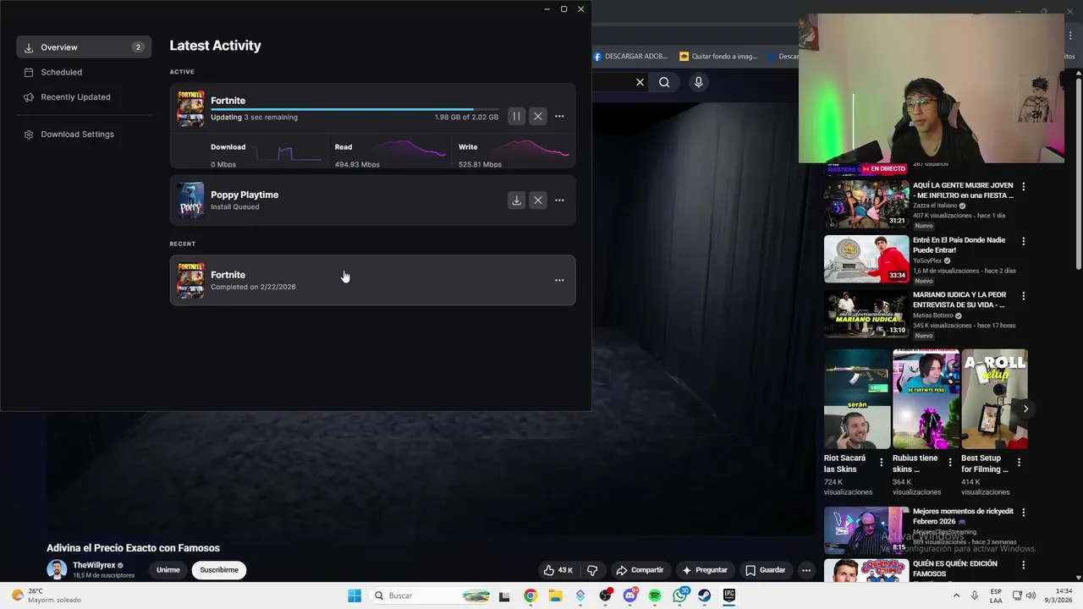Open options menu for Entré En El País video
This screenshot has width=1083, height=609.
[1023, 241]
